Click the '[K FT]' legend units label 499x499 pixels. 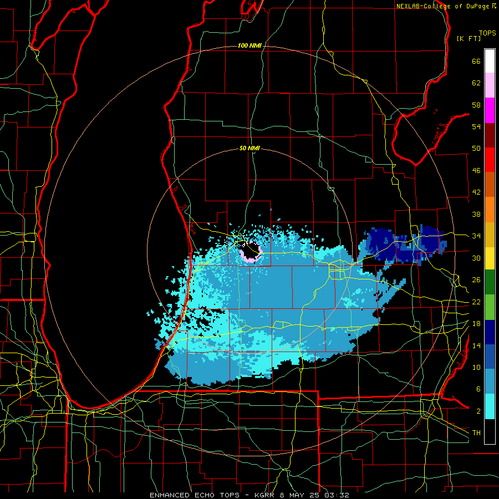tap(469, 38)
